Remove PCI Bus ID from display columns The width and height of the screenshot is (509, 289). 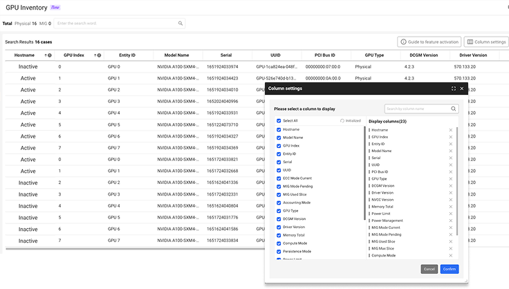click(450, 171)
